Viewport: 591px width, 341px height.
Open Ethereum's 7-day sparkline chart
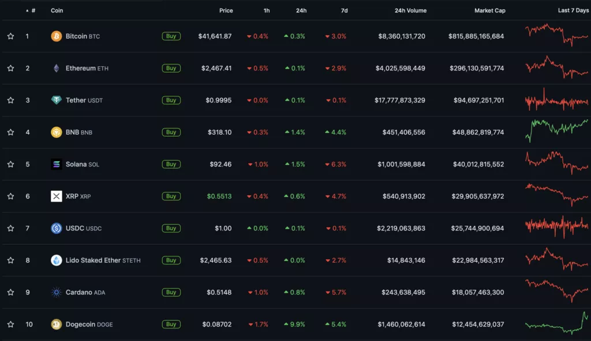(556, 67)
